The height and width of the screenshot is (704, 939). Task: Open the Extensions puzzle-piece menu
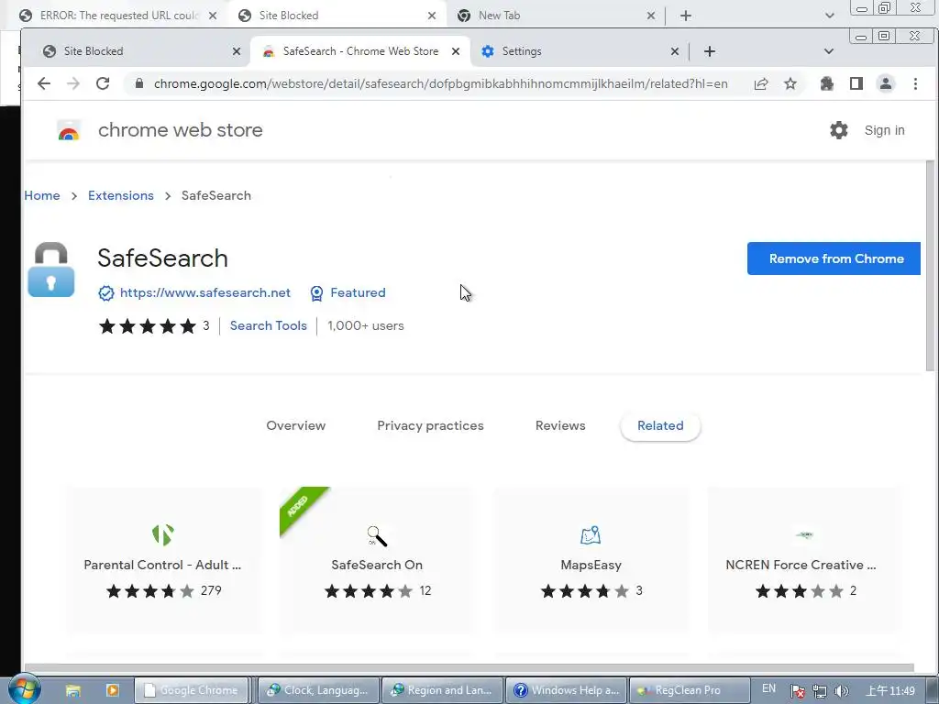(827, 83)
